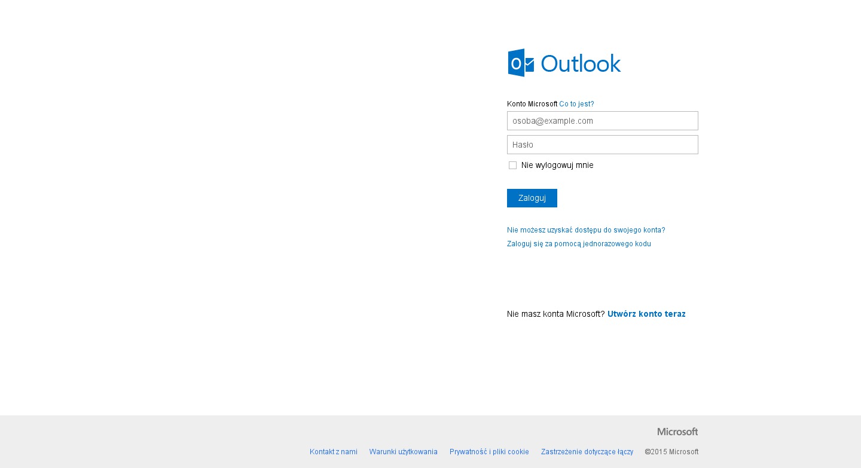This screenshot has height=468, width=861.
Task: Open the "Zastrzeżenie dotyczące łączy" link
Action: click(x=587, y=452)
